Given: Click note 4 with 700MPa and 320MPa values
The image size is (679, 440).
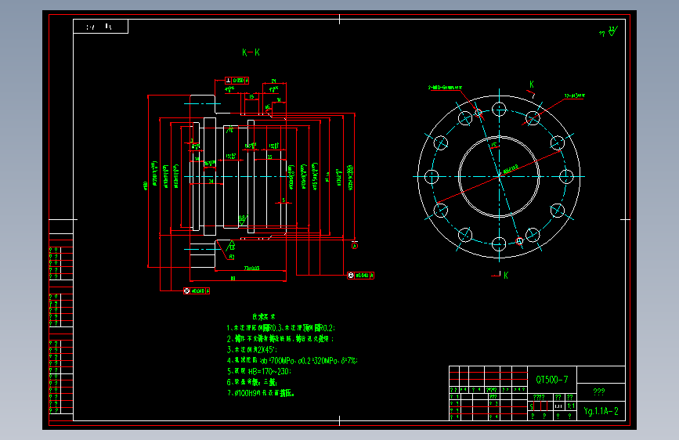Looking at the screenshot, I should click(x=292, y=360).
